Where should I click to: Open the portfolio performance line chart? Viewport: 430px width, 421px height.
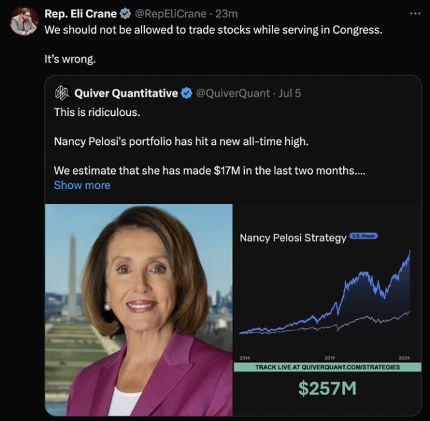point(324,298)
